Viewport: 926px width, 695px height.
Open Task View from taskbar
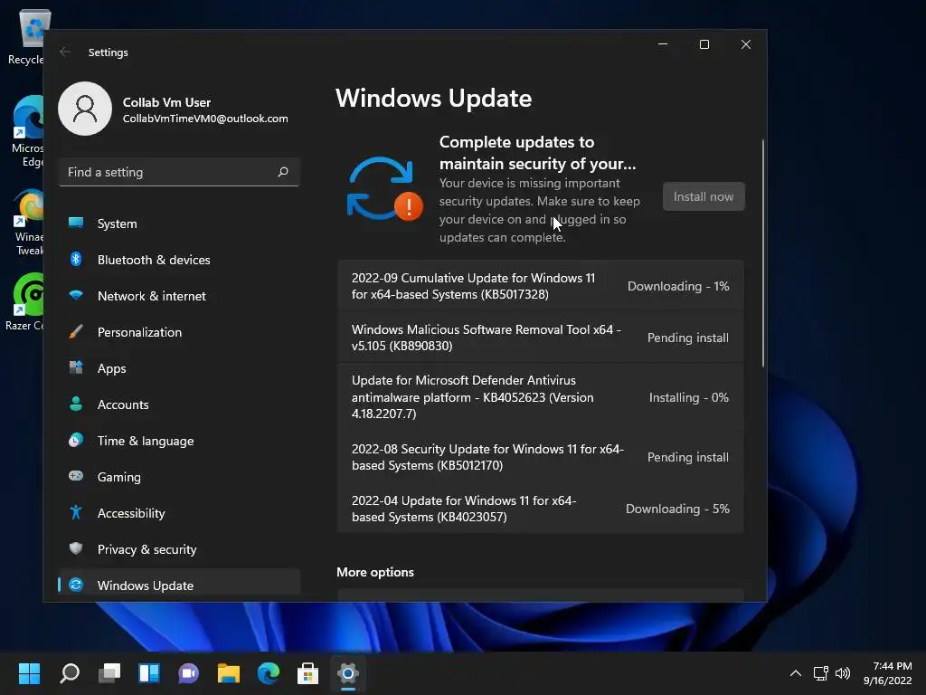(x=109, y=672)
